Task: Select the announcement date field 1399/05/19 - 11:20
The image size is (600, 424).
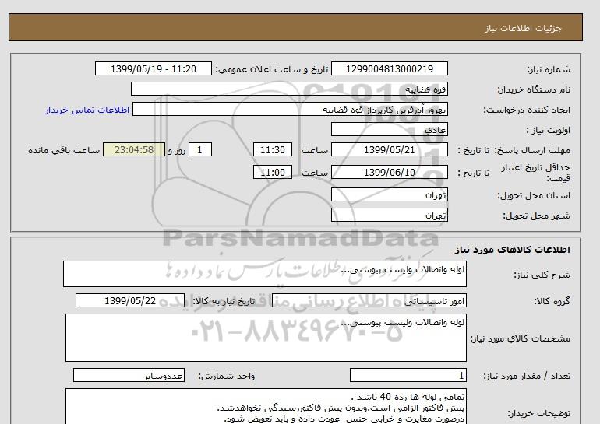Action: point(153,68)
